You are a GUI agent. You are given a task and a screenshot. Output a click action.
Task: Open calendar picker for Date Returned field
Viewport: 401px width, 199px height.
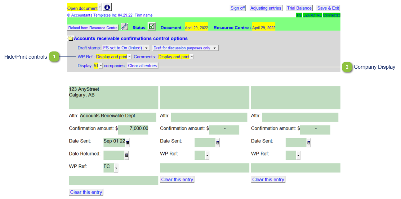coord(126,155)
